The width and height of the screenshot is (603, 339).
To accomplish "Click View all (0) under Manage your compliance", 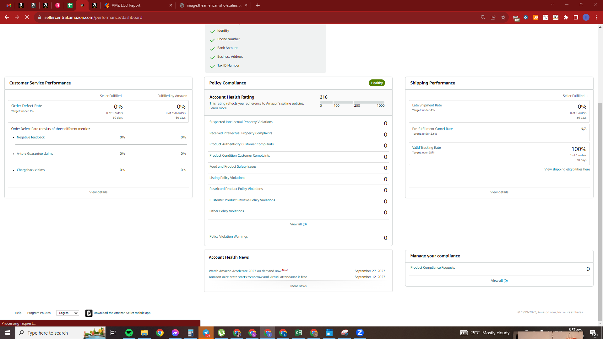I will coord(499,281).
